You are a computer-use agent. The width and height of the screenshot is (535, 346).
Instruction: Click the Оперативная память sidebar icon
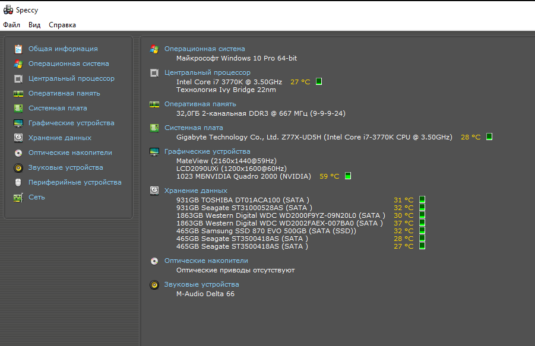click(18, 93)
